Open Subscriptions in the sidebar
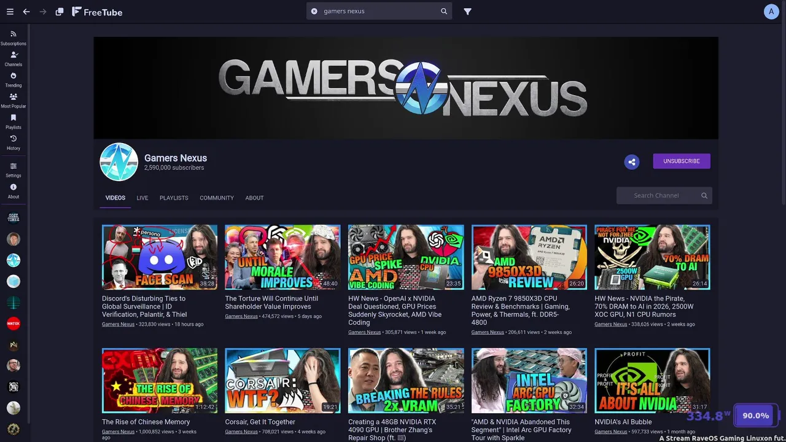 click(x=14, y=38)
